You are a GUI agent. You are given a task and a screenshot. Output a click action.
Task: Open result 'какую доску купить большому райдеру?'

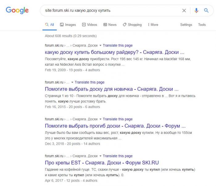[114, 52]
